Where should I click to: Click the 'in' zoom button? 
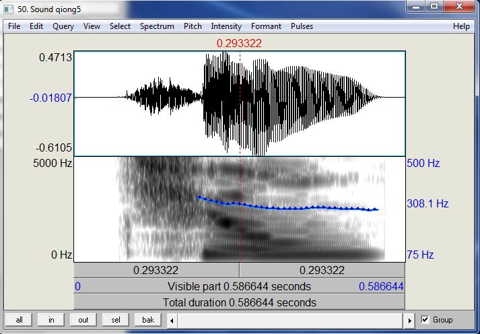pos(51,320)
